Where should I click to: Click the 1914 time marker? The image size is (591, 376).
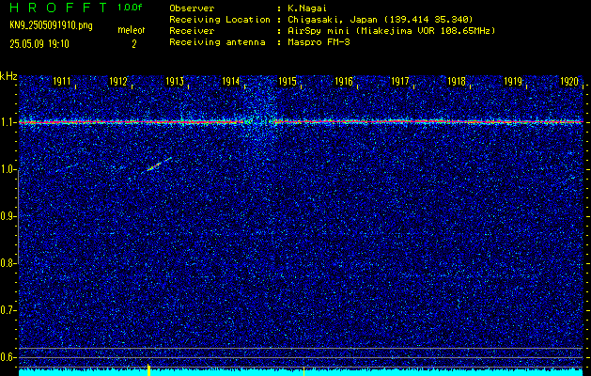(x=231, y=82)
